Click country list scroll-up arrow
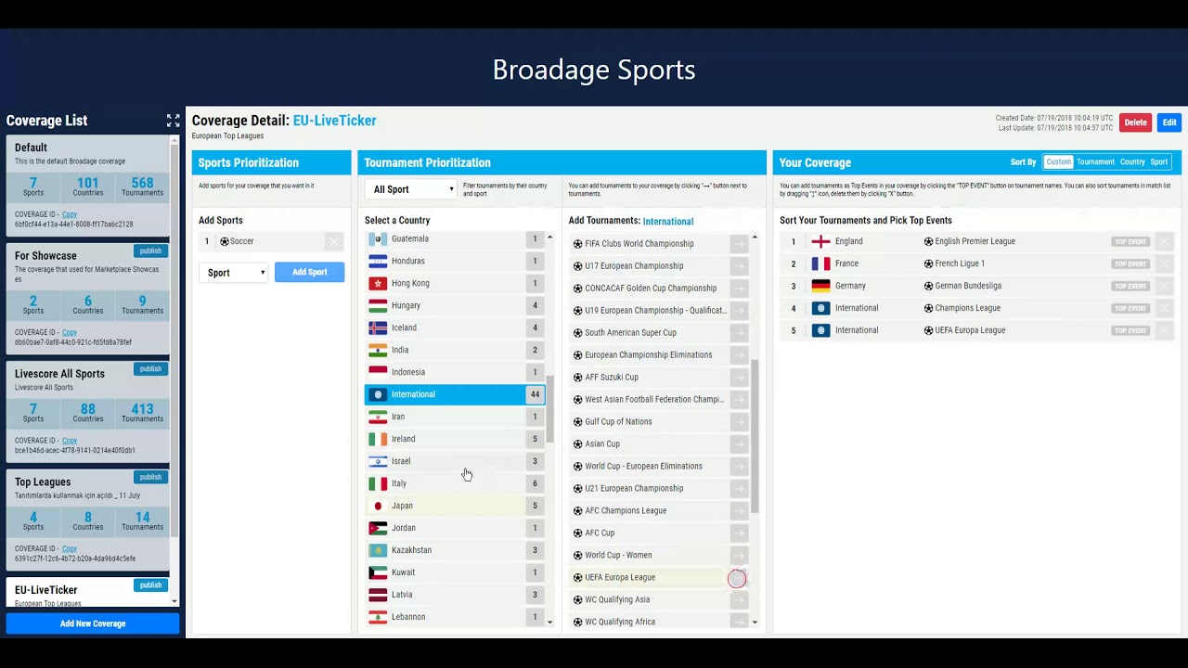Screen dimensions: 1188x668 (549, 238)
